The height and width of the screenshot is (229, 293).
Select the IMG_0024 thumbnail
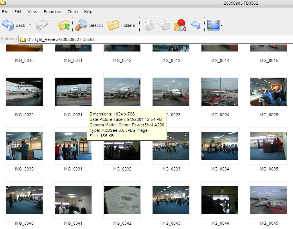[220, 92]
